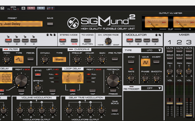
Task: Open the overdrive type Warm selector
Action: tap(59, 60)
